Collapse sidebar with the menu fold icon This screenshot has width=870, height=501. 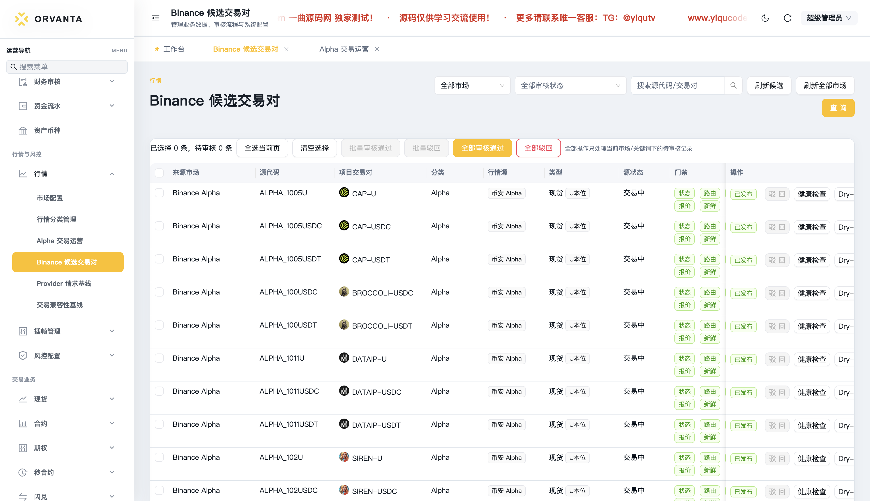pyautogui.click(x=155, y=18)
